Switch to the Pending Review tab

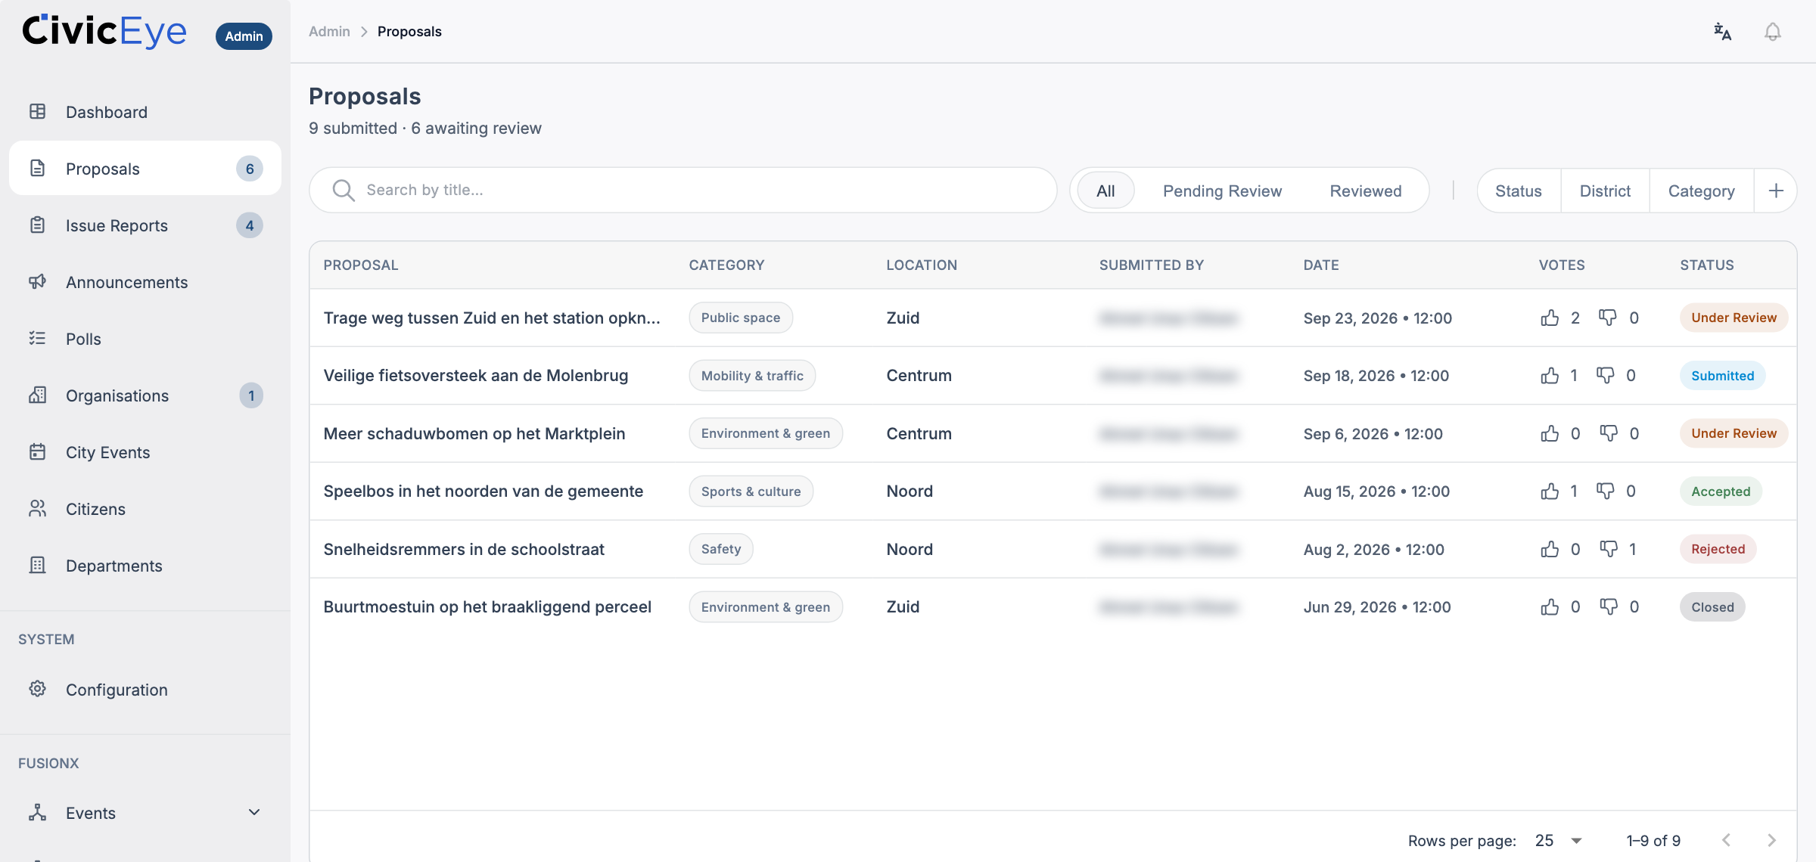(1222, 191)
